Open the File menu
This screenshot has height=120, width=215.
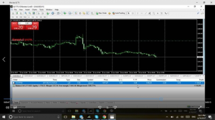pos(15,10)
